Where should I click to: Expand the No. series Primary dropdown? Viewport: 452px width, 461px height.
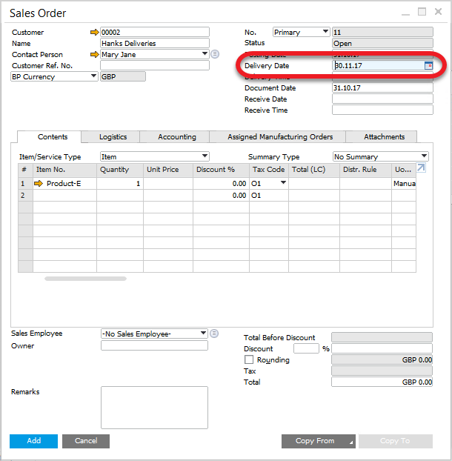tap(325, 33)
